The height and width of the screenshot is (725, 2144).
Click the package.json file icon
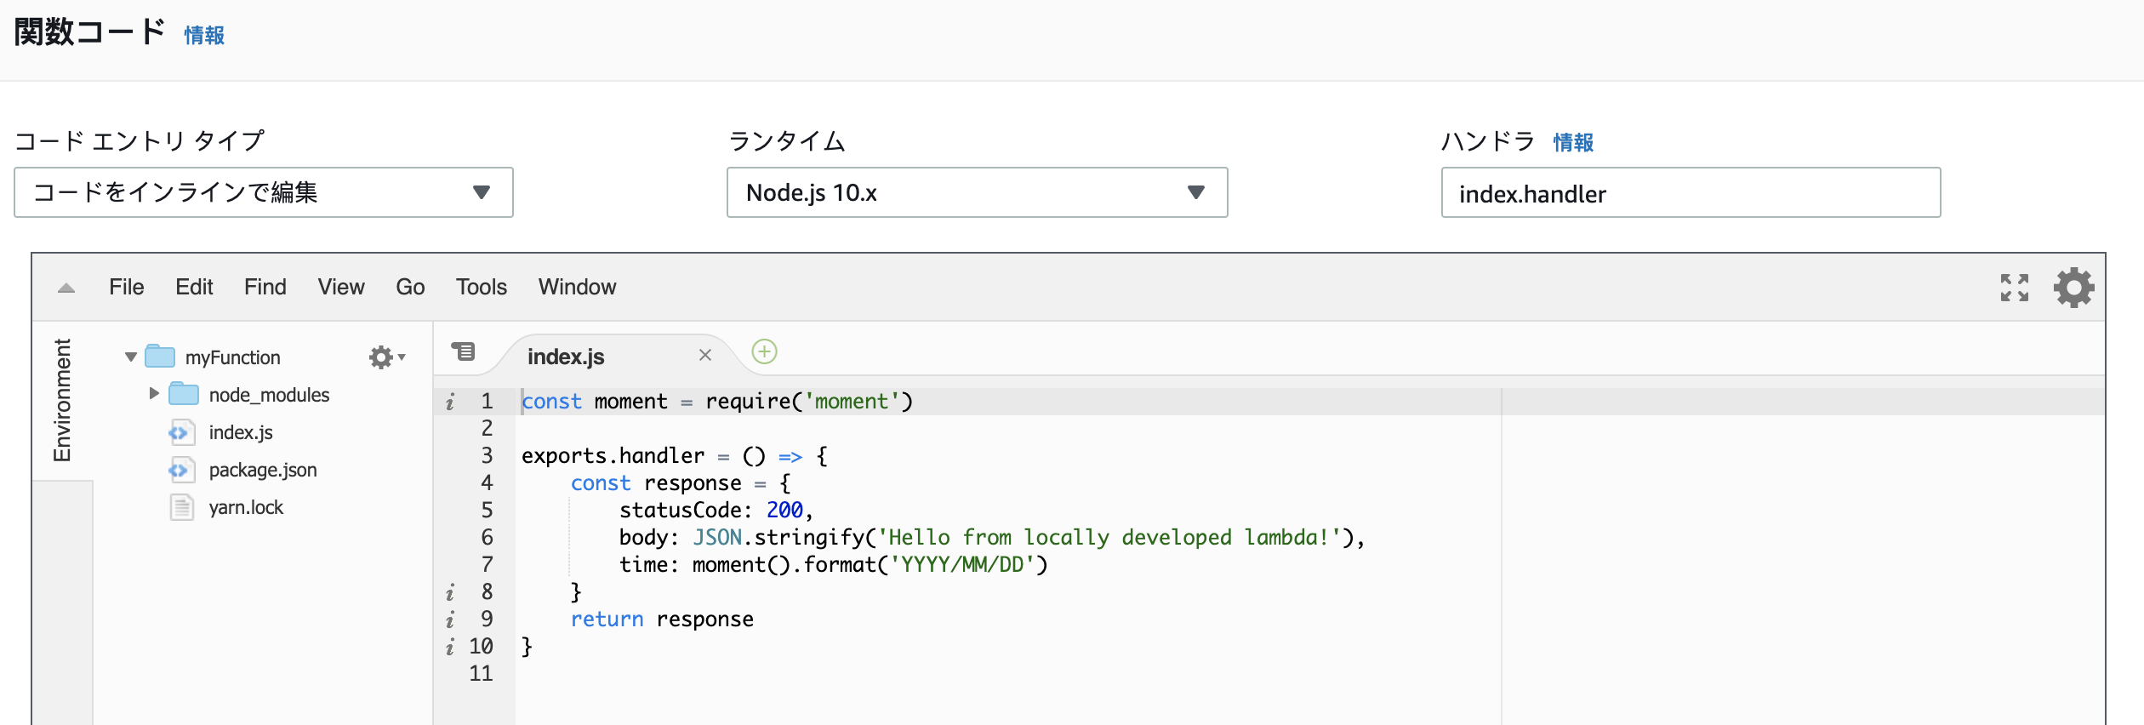tap(180, 470)
